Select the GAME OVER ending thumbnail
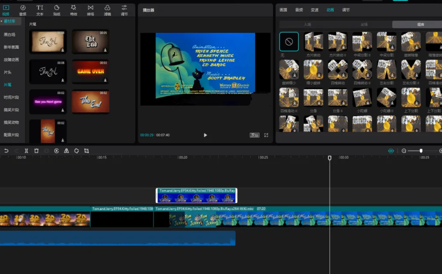 coord(91,71)
